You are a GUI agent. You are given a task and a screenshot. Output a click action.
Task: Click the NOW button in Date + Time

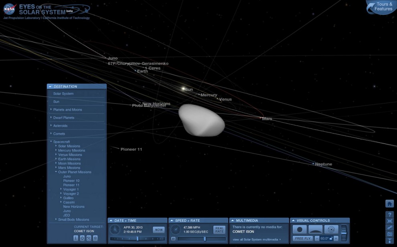[159, 230]
